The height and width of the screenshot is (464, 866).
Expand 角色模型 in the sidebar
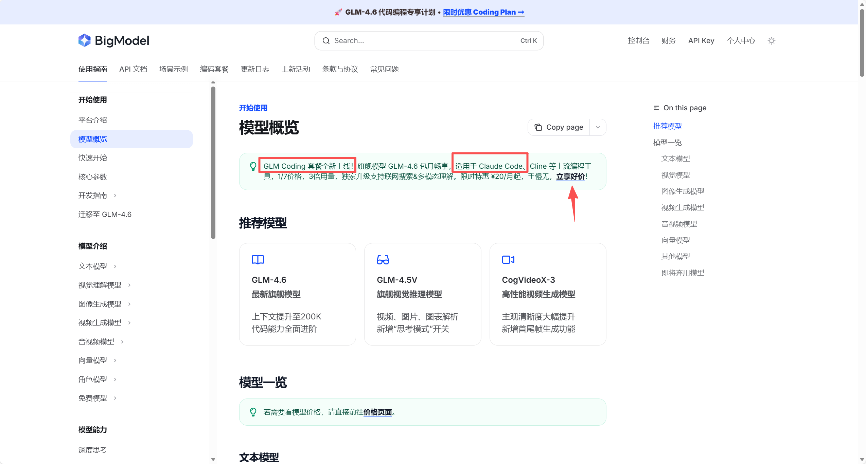point(115,379)
